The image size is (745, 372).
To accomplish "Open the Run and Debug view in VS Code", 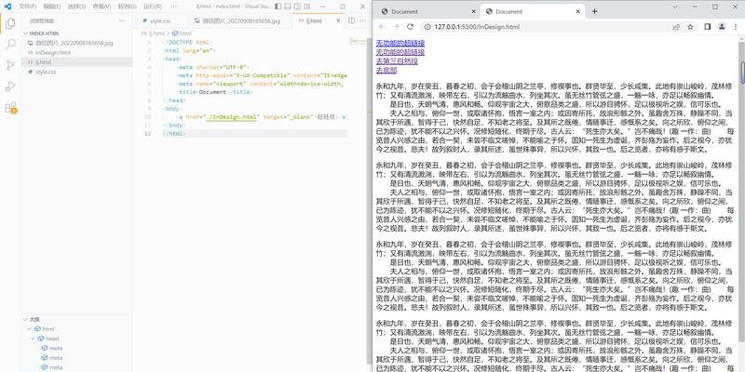I will click(10, 86).
